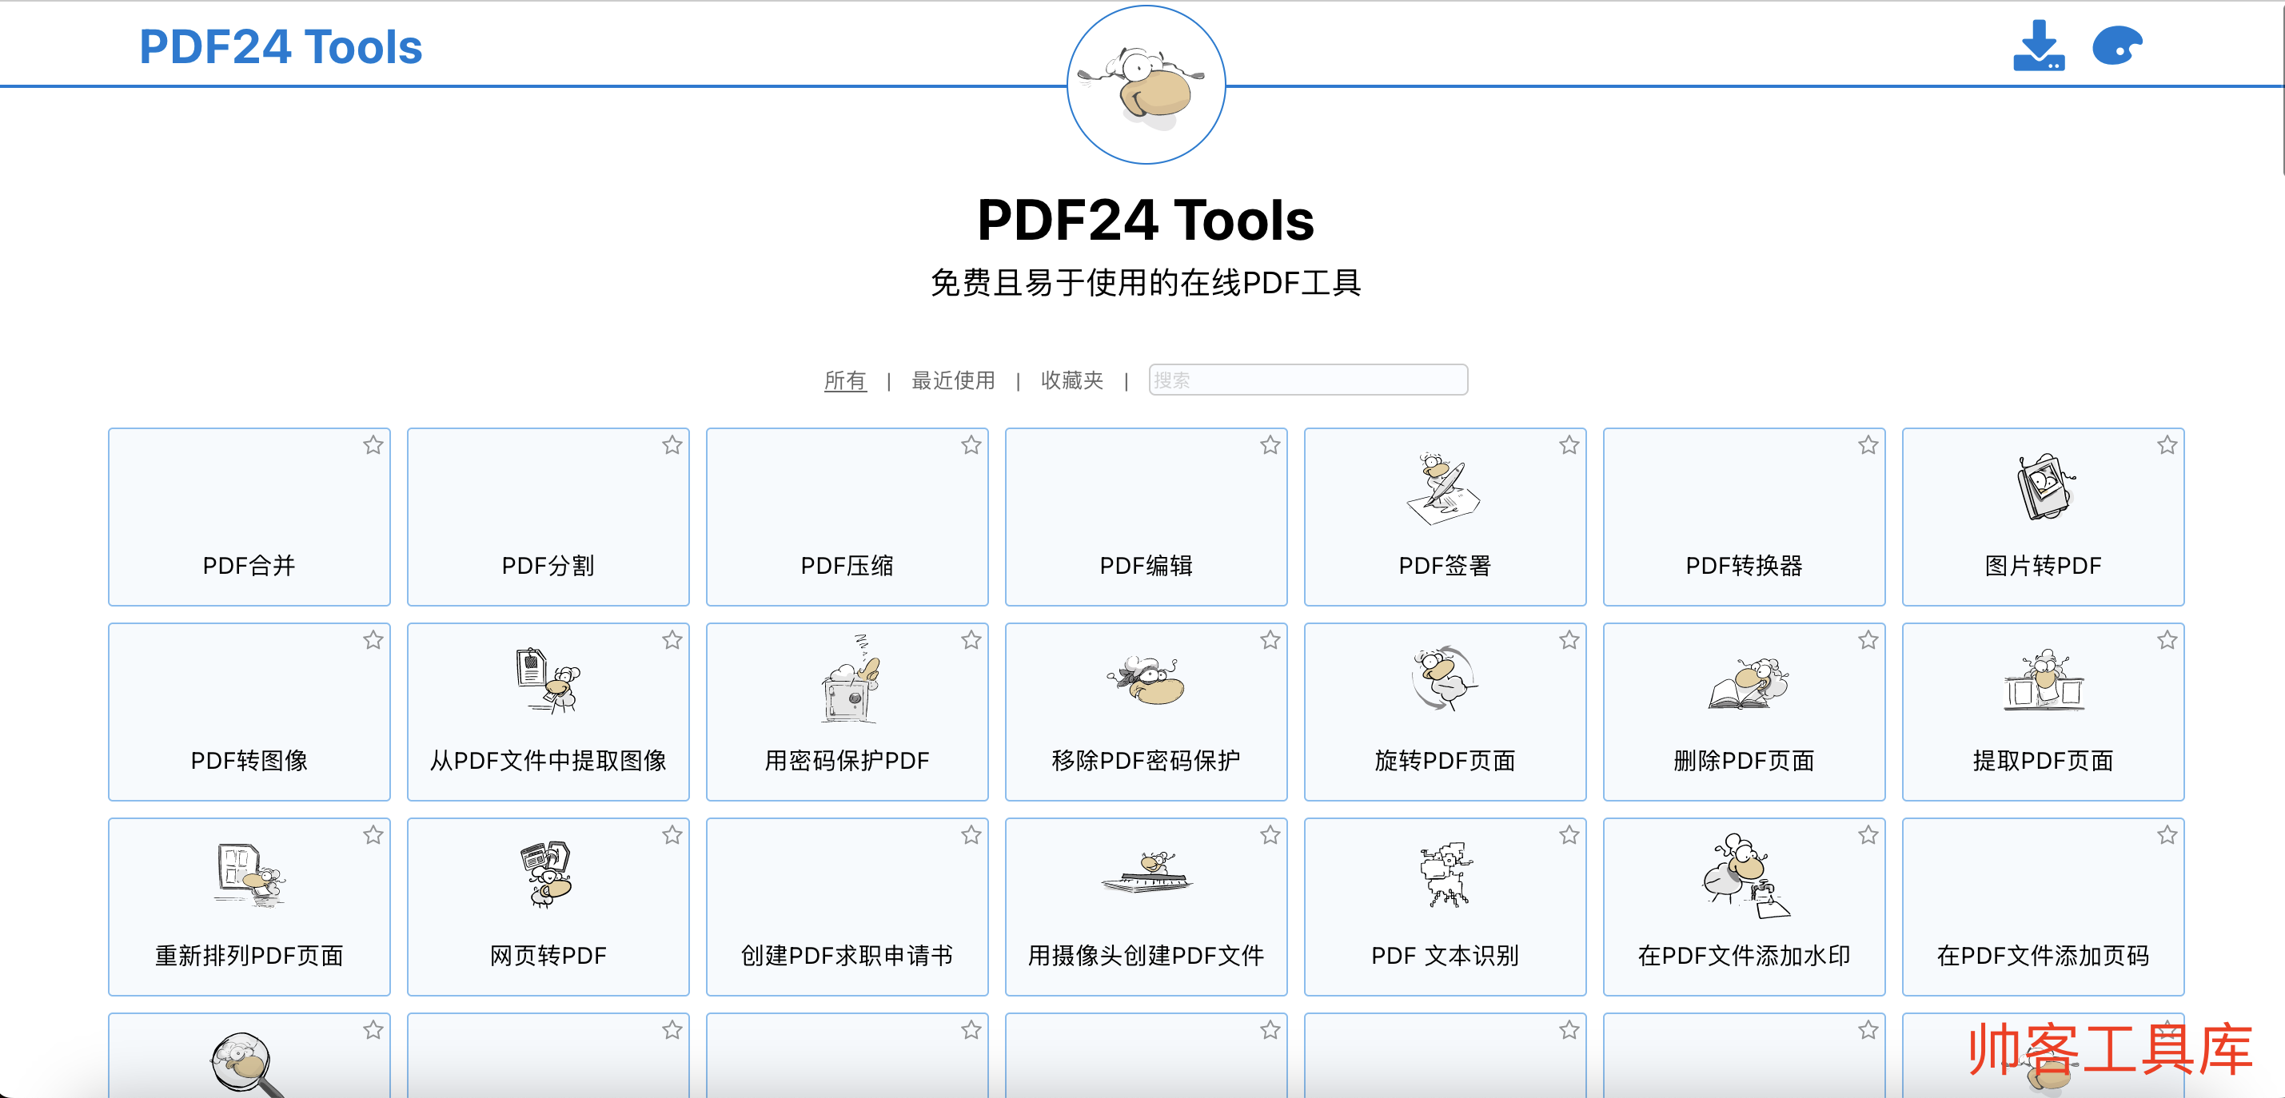Select the 所有 filter tab
This screenshot has height=1098, width=2285.
844,380
